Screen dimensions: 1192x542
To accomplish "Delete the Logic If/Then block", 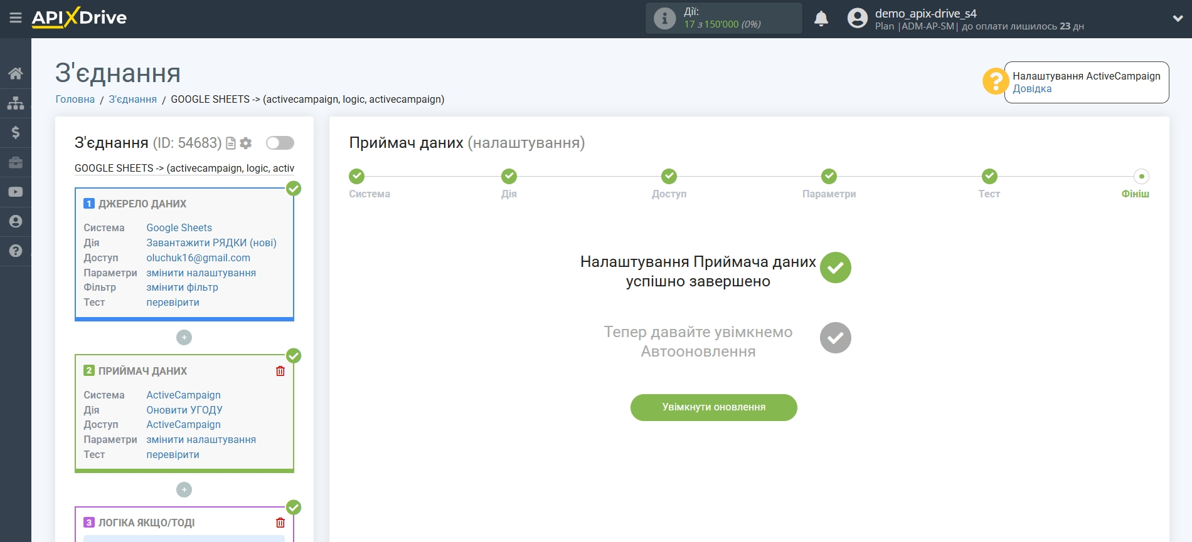I will point(280,523).
